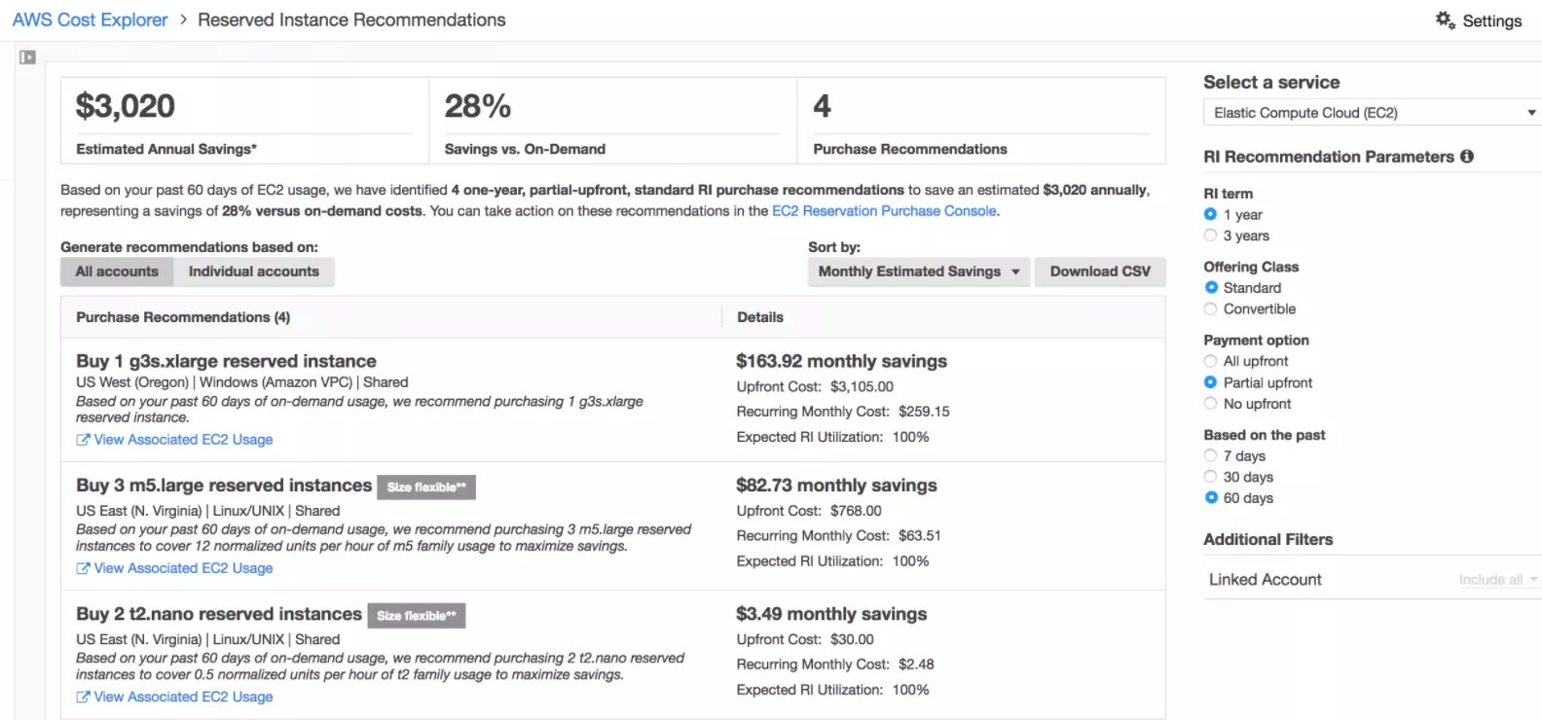This screenshot has width=1542, height=720.
Task: View Associated EC2 Usage for t2.nano
Action: click(183, 697)
